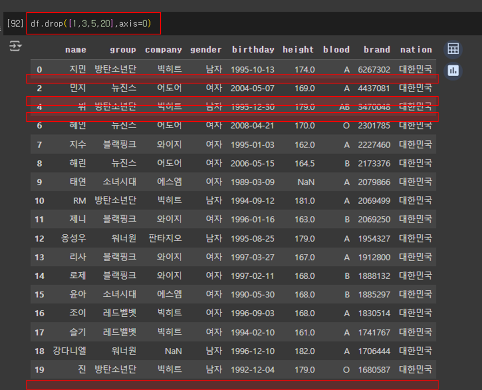Screen dimensions: 482x390
Task: Click the suggest charts icon
Action: pos(453,71)
